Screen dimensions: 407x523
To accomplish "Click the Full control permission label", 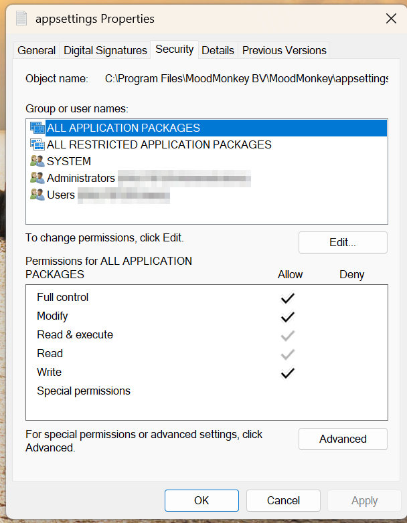I will pyautogui.click(x=62, y=297).
